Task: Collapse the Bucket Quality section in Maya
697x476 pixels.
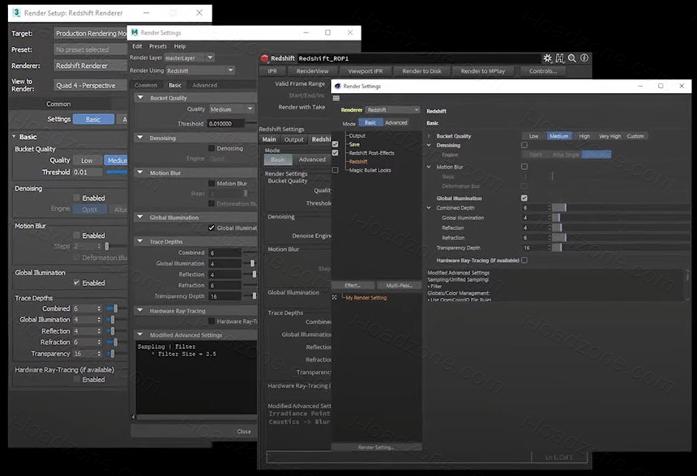Action: (x=140, y=97)
